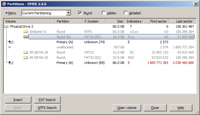This screenshot has width=200, height=115.
Task: Open the Menu dropdown
Action: click(x=11, y=13)
